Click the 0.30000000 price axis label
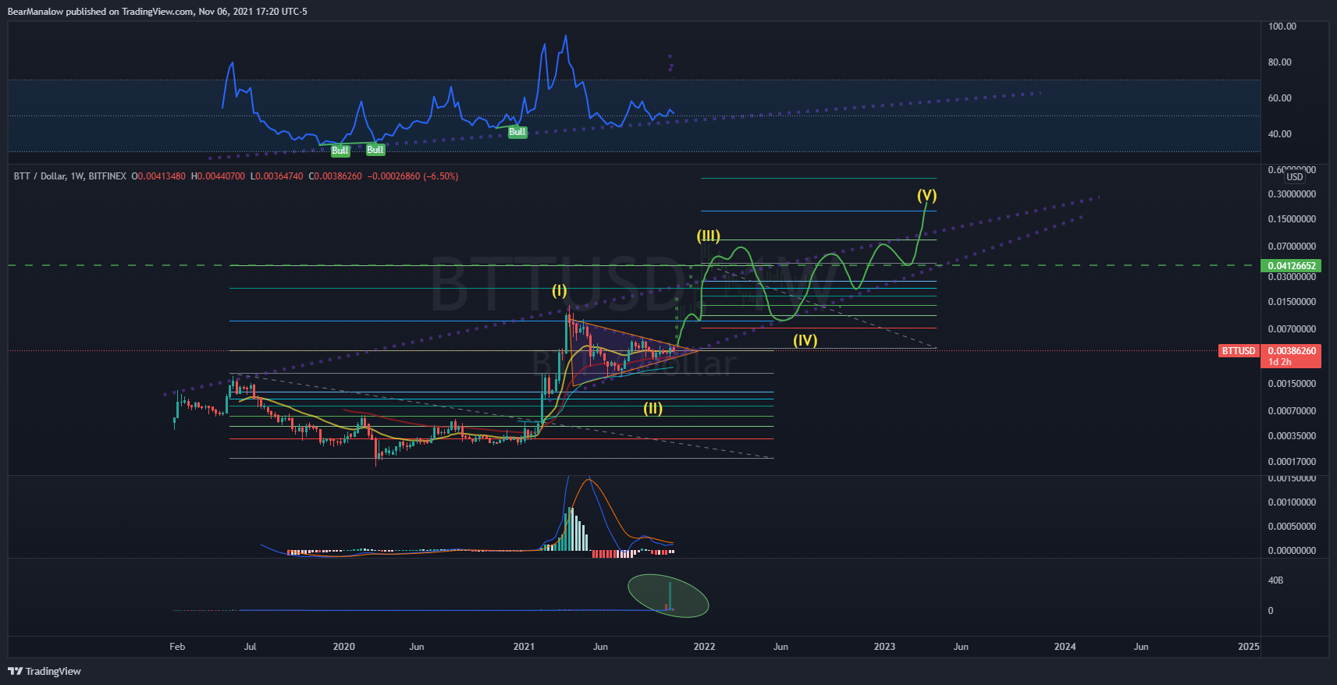Viewport: 1337px width, 685px height. pyautogui.click(x=1292, y=194)
